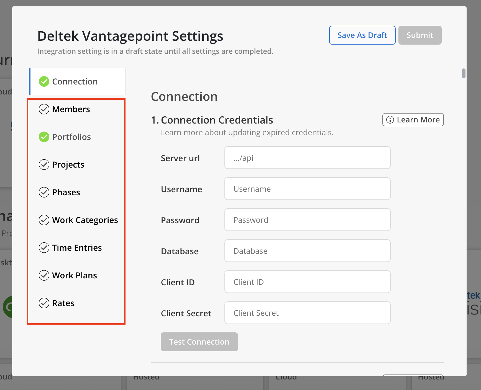Click the expired credentials help text
Screen dimensions: 481x390
click(247, 132)
